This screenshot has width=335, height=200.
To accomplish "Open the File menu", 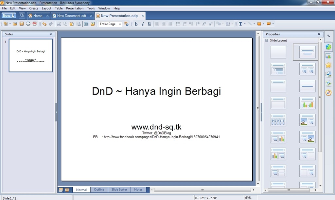I will click(x=4, y=8).
